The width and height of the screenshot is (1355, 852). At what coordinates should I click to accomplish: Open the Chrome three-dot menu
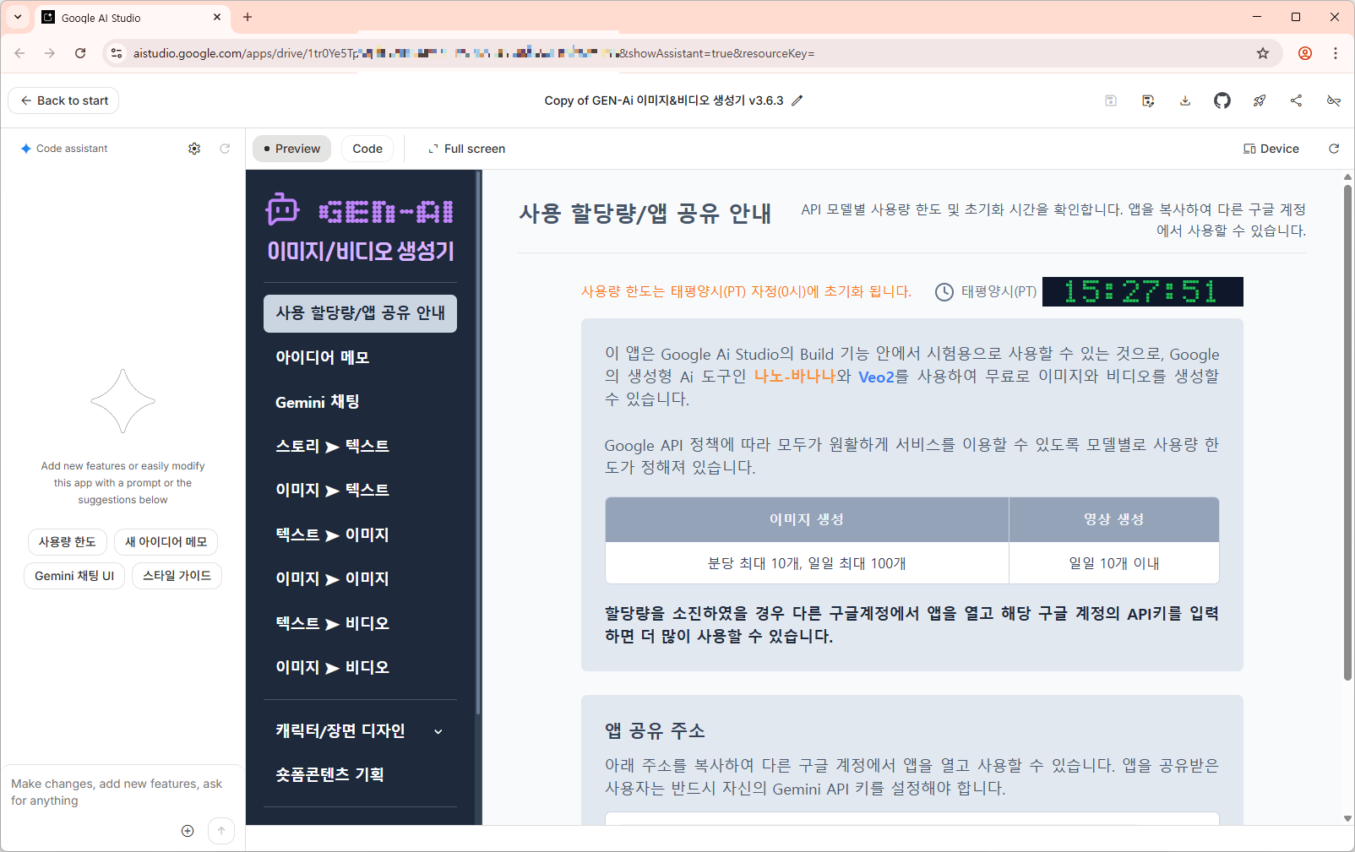coord(1336,53)
